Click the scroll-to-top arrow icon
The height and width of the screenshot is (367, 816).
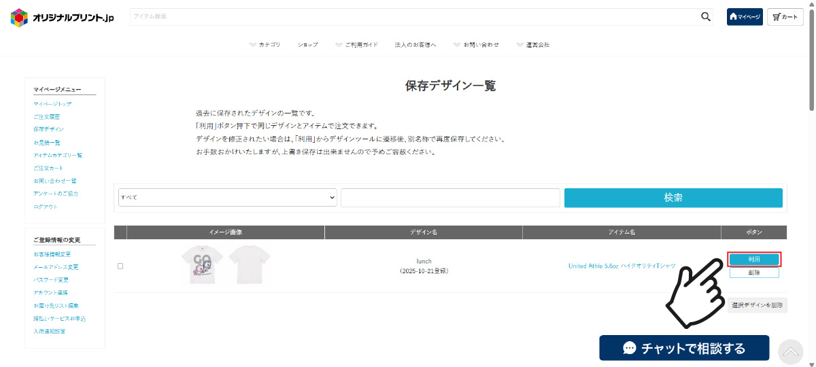(x=790, y=351)
